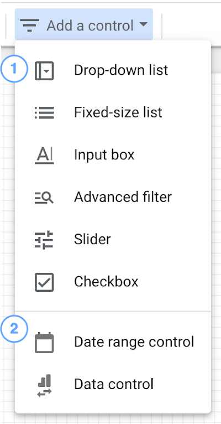Select Data control menu entry
This screenshot has height=424, width=221.
(x=113, y=384)
